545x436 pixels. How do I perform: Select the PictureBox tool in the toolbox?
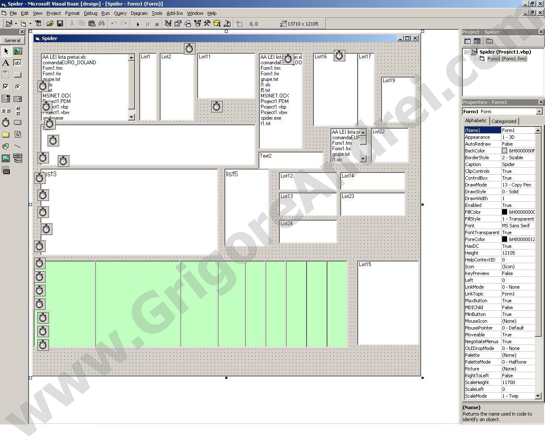[17, 51]
